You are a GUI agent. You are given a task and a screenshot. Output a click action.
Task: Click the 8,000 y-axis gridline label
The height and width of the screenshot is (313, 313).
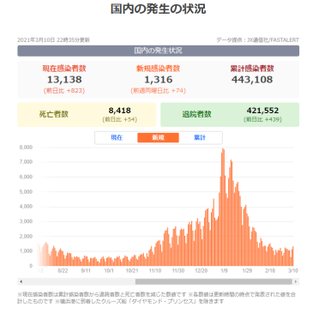26,147
